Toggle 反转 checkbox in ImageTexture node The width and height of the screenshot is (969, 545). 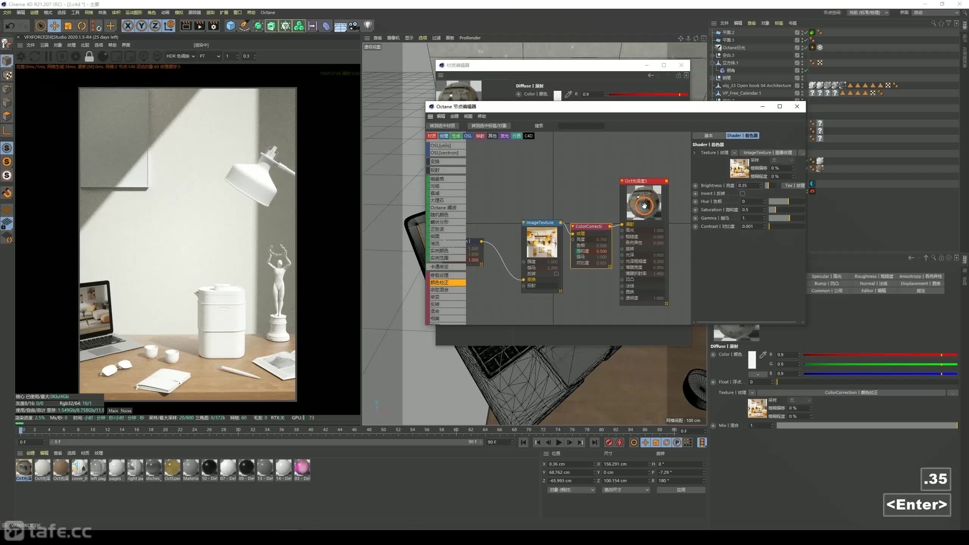tap(556, 274)
